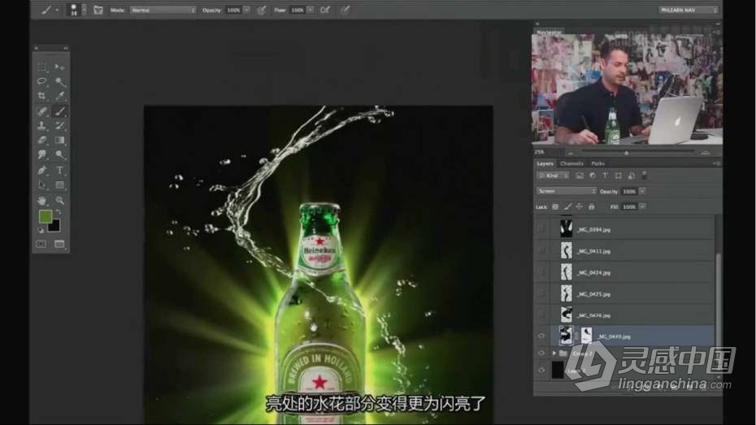Open the workspace switcher dropdown

pos(689,10)
